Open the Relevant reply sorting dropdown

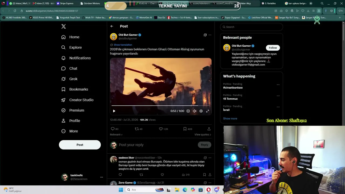click(116, 134)
